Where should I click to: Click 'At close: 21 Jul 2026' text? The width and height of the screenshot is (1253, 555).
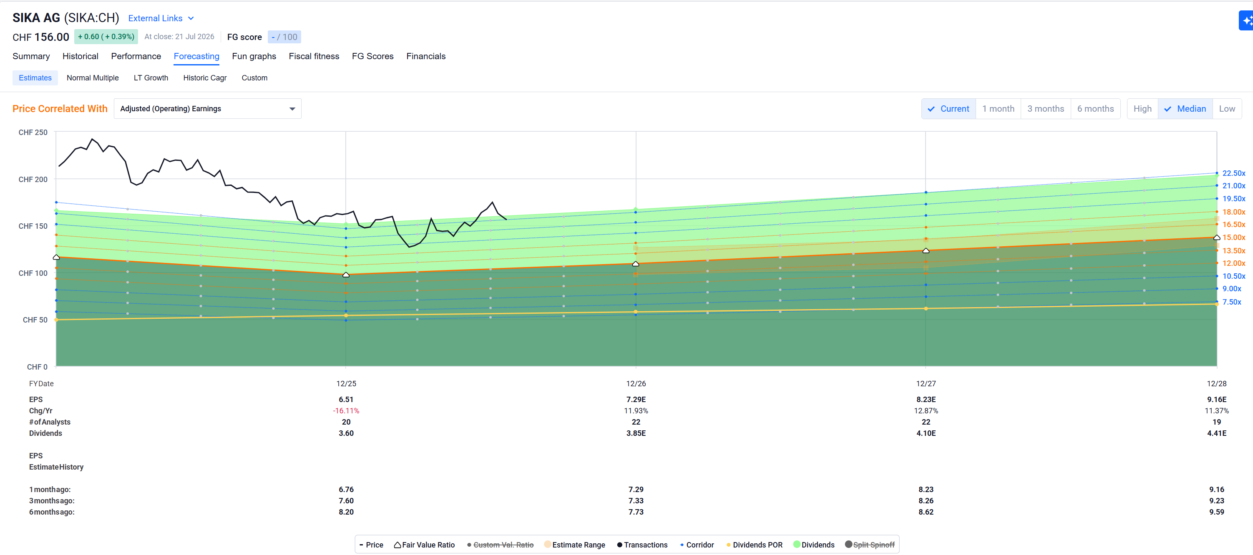[x=179, y=36]
